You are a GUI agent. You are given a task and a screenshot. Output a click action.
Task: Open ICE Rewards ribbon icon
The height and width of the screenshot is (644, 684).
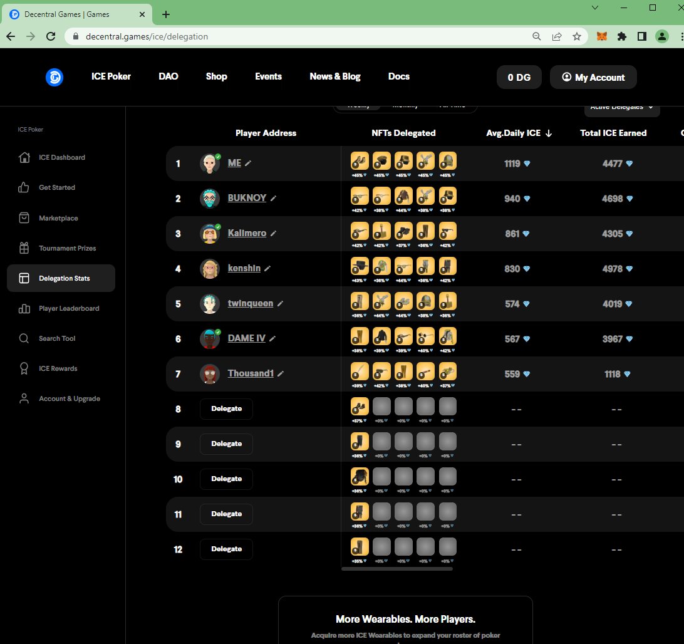24,368
